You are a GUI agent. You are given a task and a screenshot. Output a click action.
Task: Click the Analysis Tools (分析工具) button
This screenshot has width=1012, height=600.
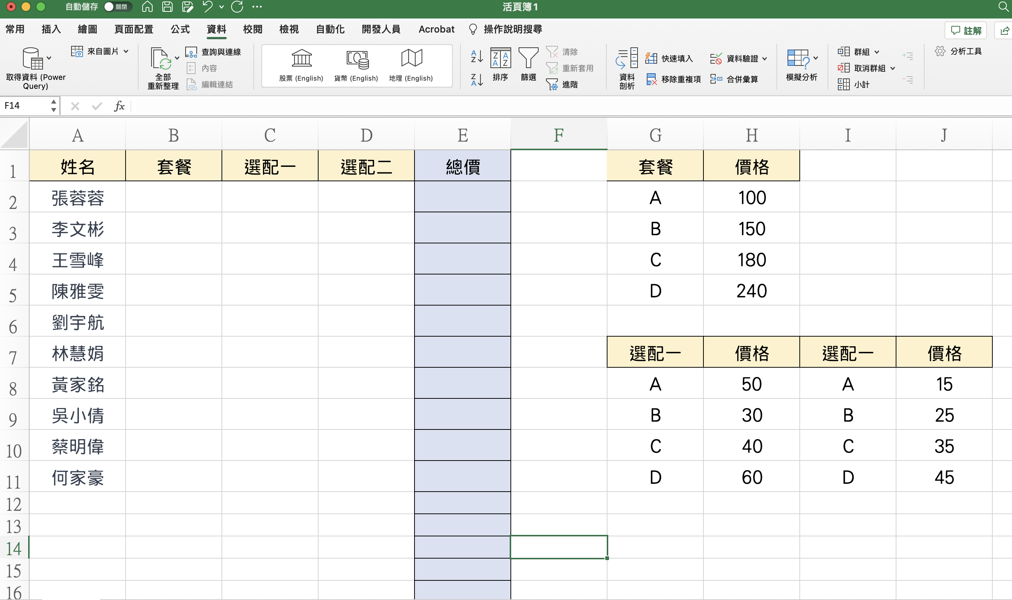tap(958, 51)
